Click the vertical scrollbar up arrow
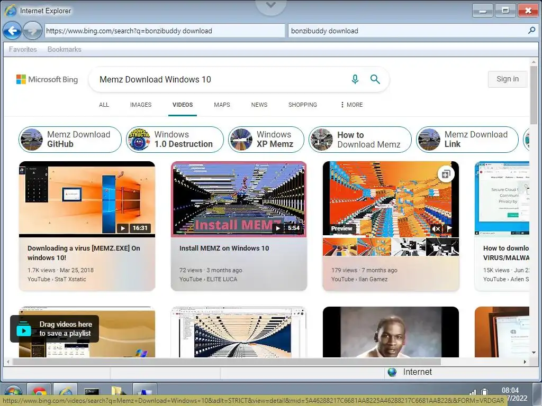 [x=534, y=62]
